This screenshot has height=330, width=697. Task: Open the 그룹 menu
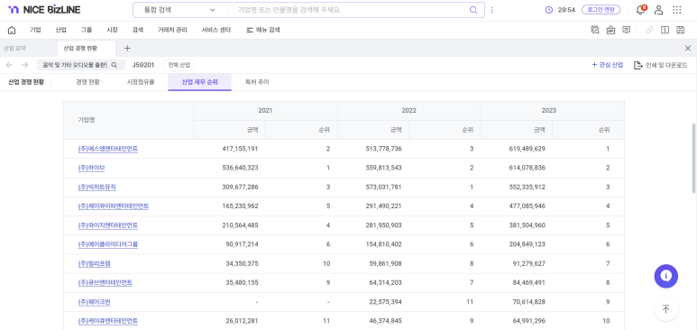pos(87,31)
